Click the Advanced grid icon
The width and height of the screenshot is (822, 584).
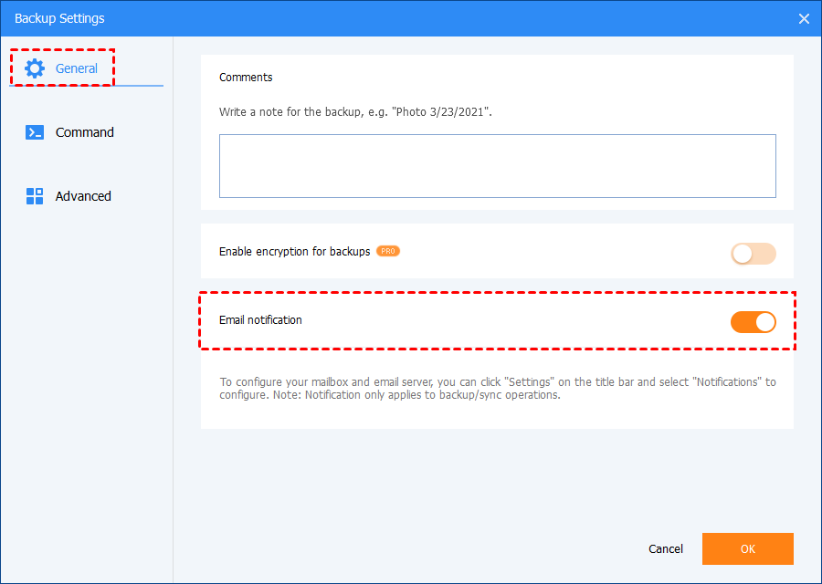point(35,196)
